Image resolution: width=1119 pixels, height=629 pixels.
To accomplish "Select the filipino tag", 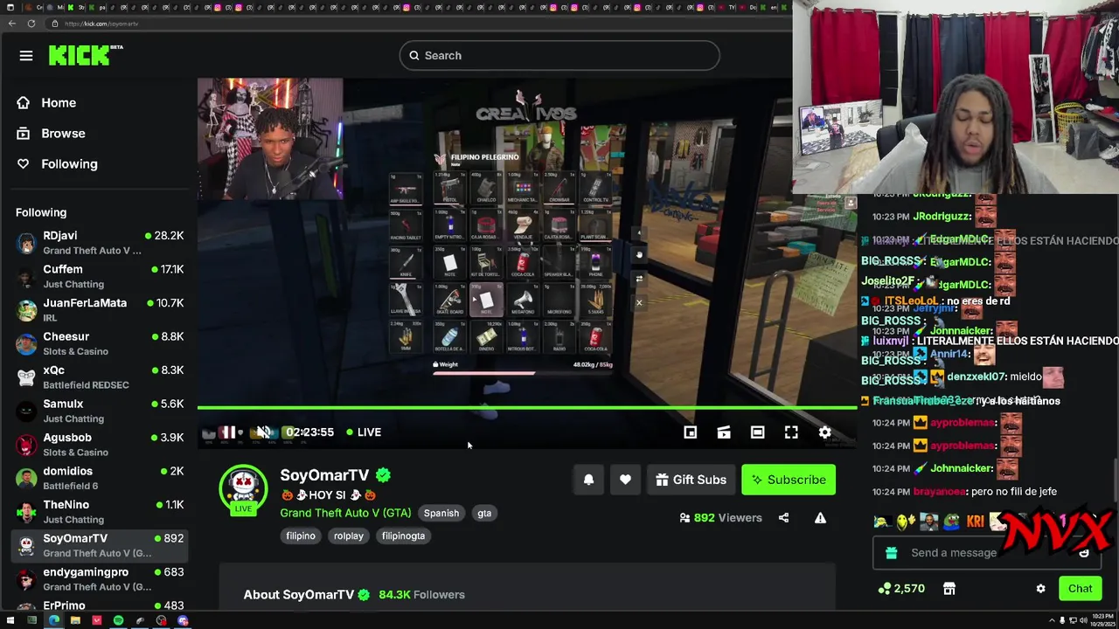I will 301,536.
